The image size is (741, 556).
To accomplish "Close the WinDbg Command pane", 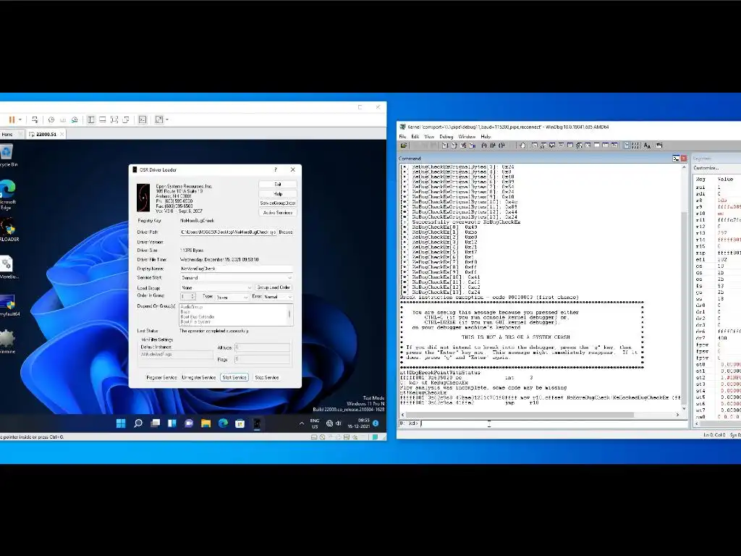I will click(683, 159).
